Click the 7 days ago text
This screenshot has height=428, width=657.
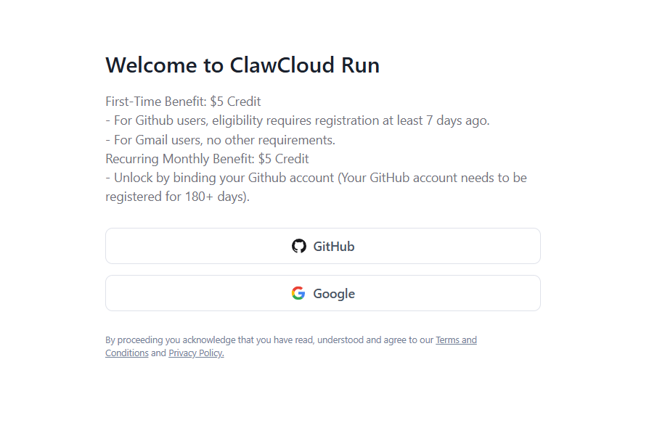458,120
